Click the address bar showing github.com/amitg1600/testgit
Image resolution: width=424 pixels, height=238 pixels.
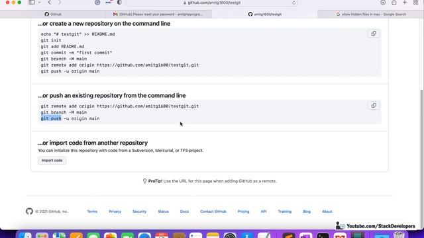[212, 3]
